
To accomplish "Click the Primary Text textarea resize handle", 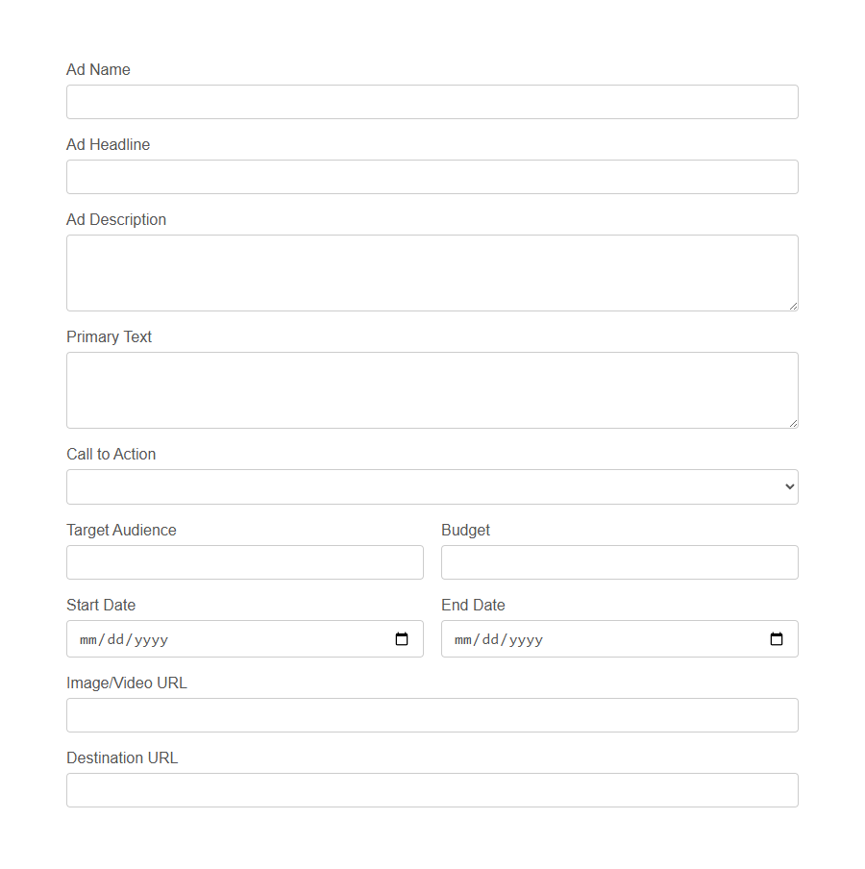I will (794, 423).
